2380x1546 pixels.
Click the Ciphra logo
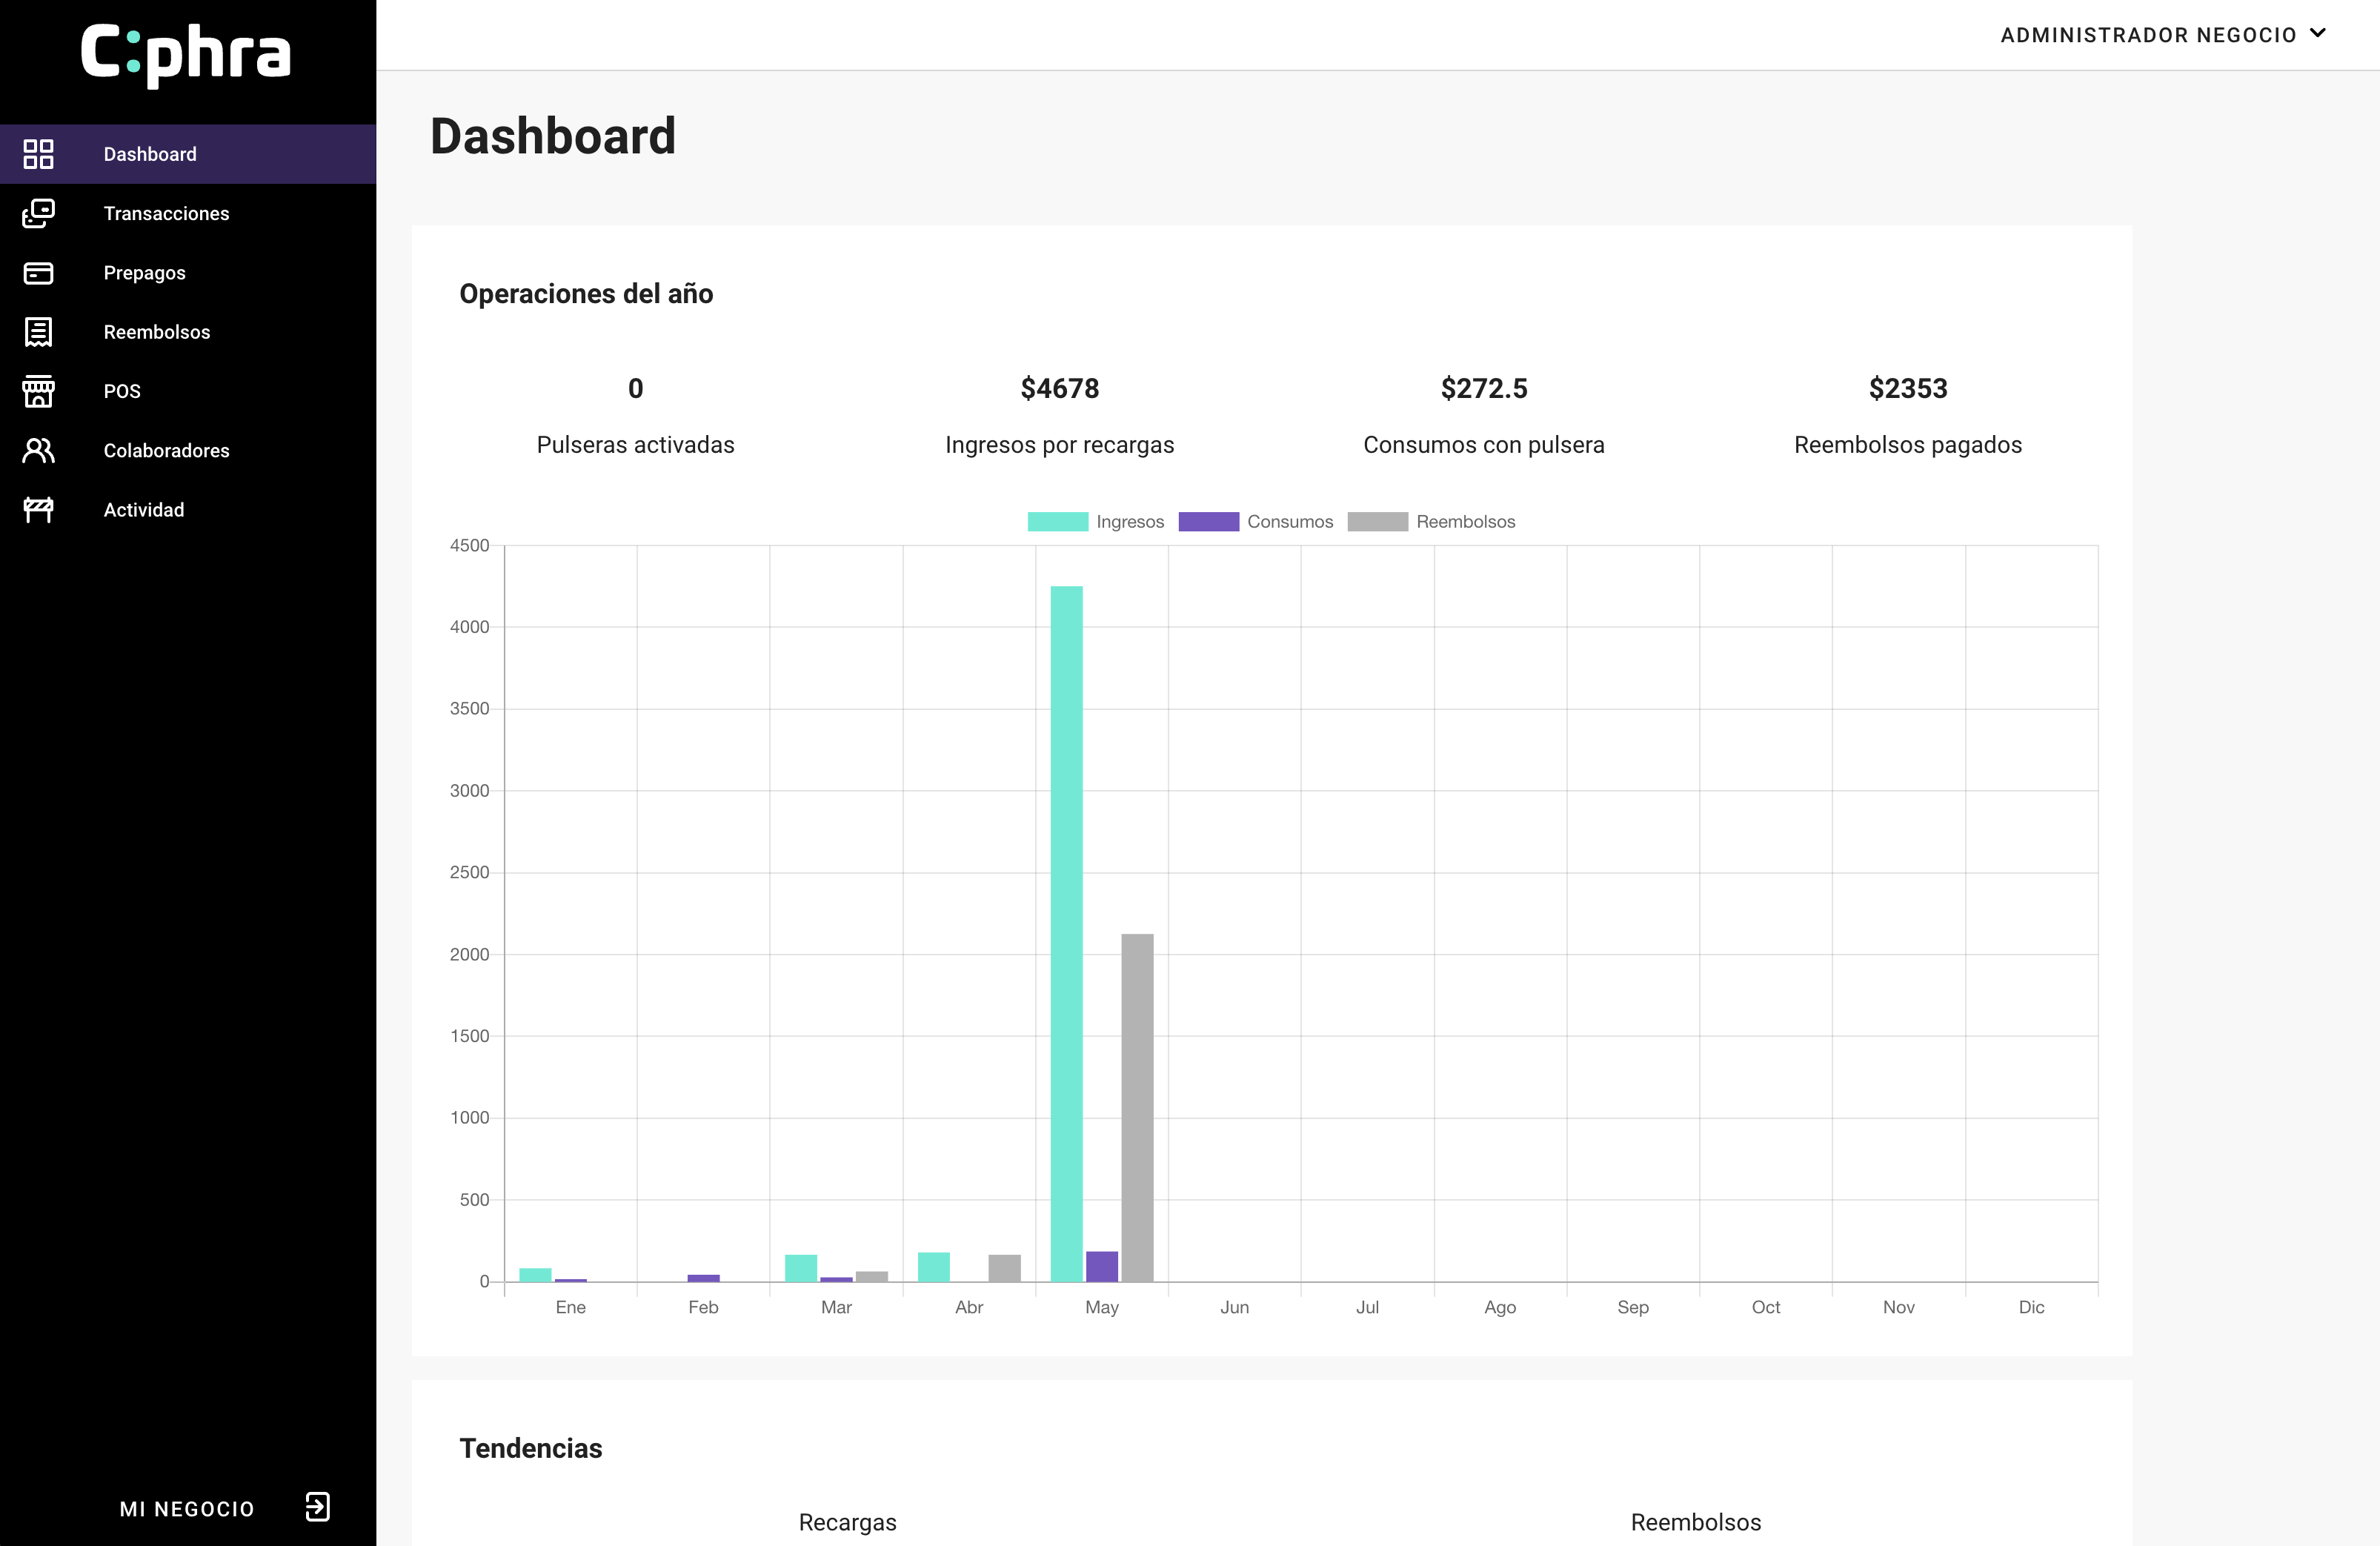pyautogui.click(x=186, y=54)
